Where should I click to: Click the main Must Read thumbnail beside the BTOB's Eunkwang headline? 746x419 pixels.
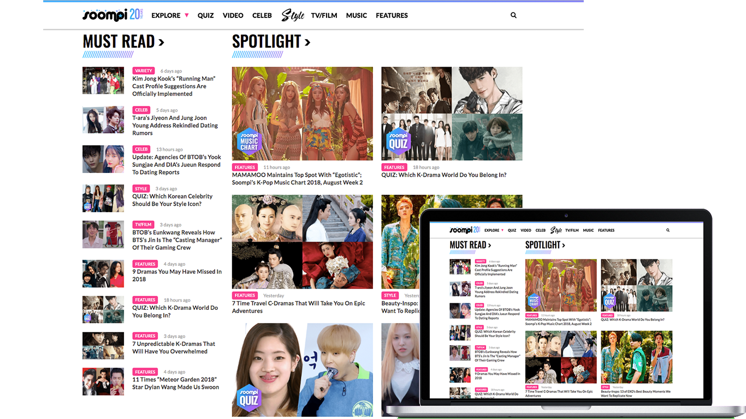click(103, 235)
